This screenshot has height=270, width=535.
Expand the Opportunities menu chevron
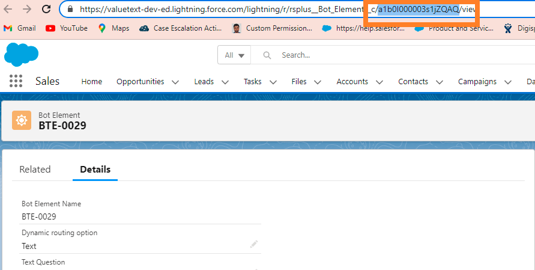[x=175, y=82]
